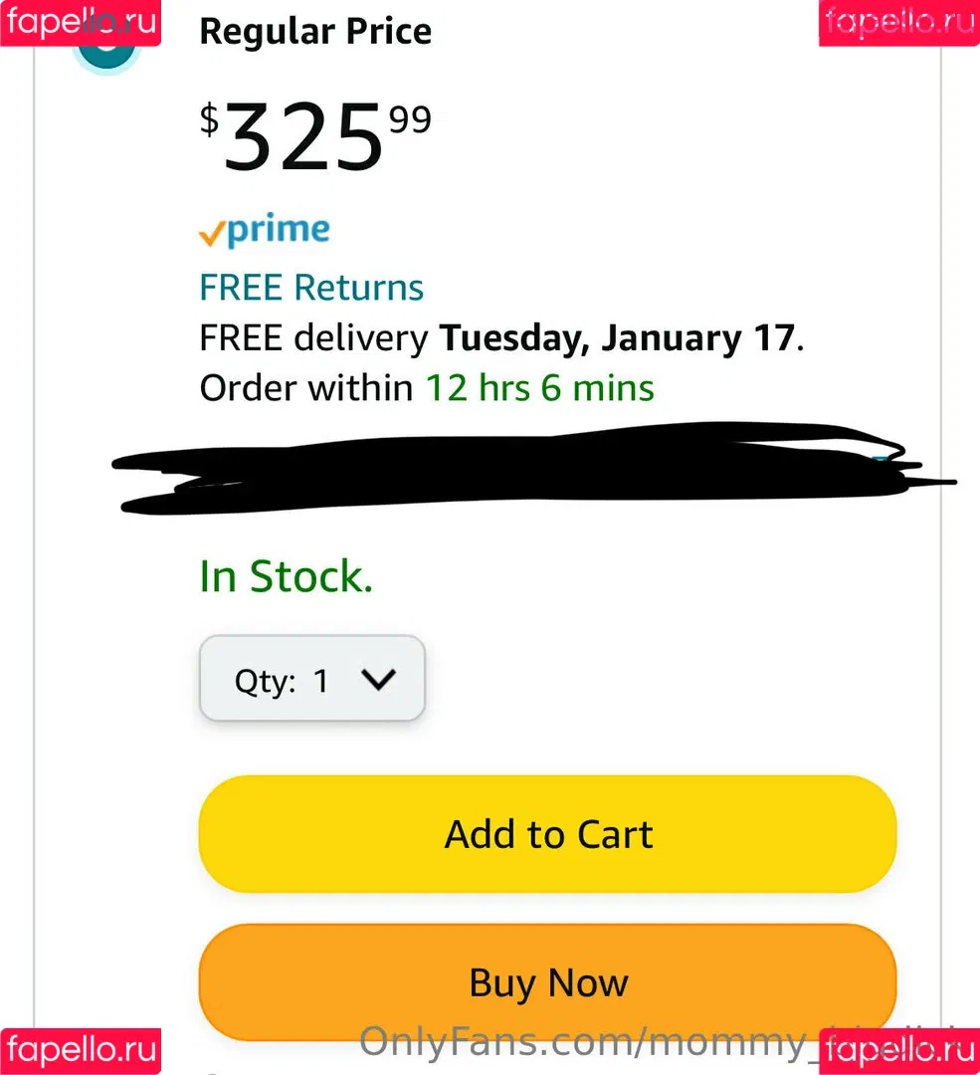Click the green In Stock label

click(x=286, y=576)
